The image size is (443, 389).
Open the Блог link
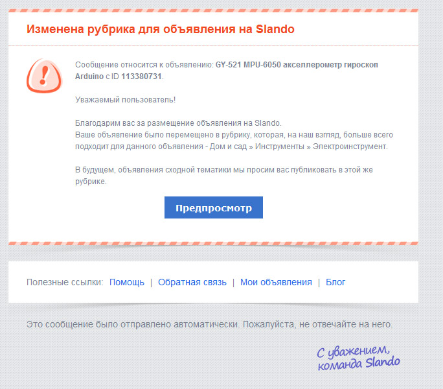coord(335,282)
